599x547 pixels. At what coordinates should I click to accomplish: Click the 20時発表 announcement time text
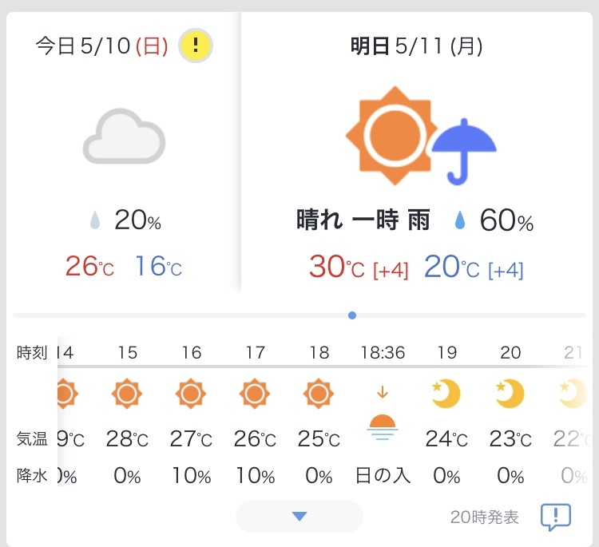tap(484, 517)
